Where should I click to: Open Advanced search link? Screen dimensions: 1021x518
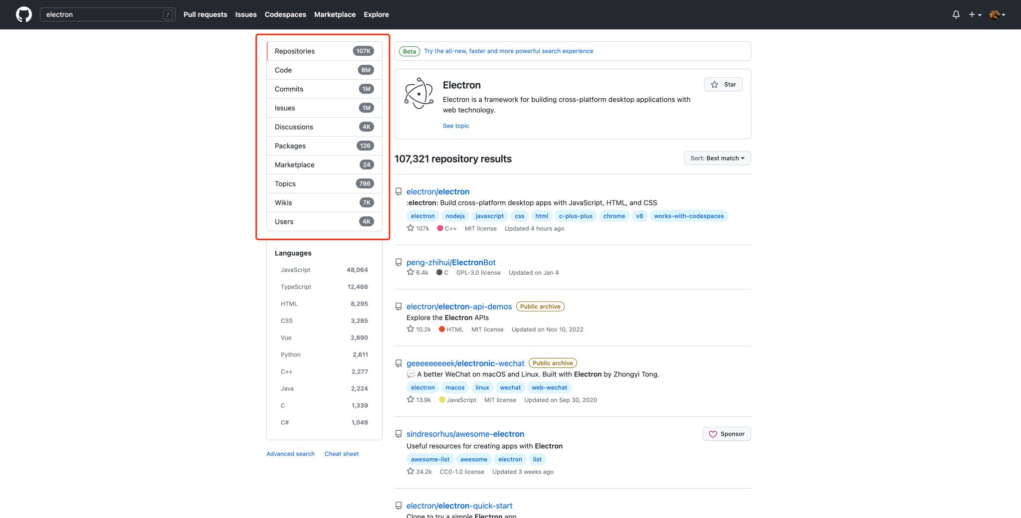tap(290, 454)
